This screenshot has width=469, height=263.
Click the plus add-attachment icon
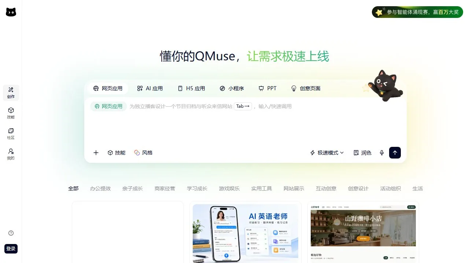coord(96,153)
